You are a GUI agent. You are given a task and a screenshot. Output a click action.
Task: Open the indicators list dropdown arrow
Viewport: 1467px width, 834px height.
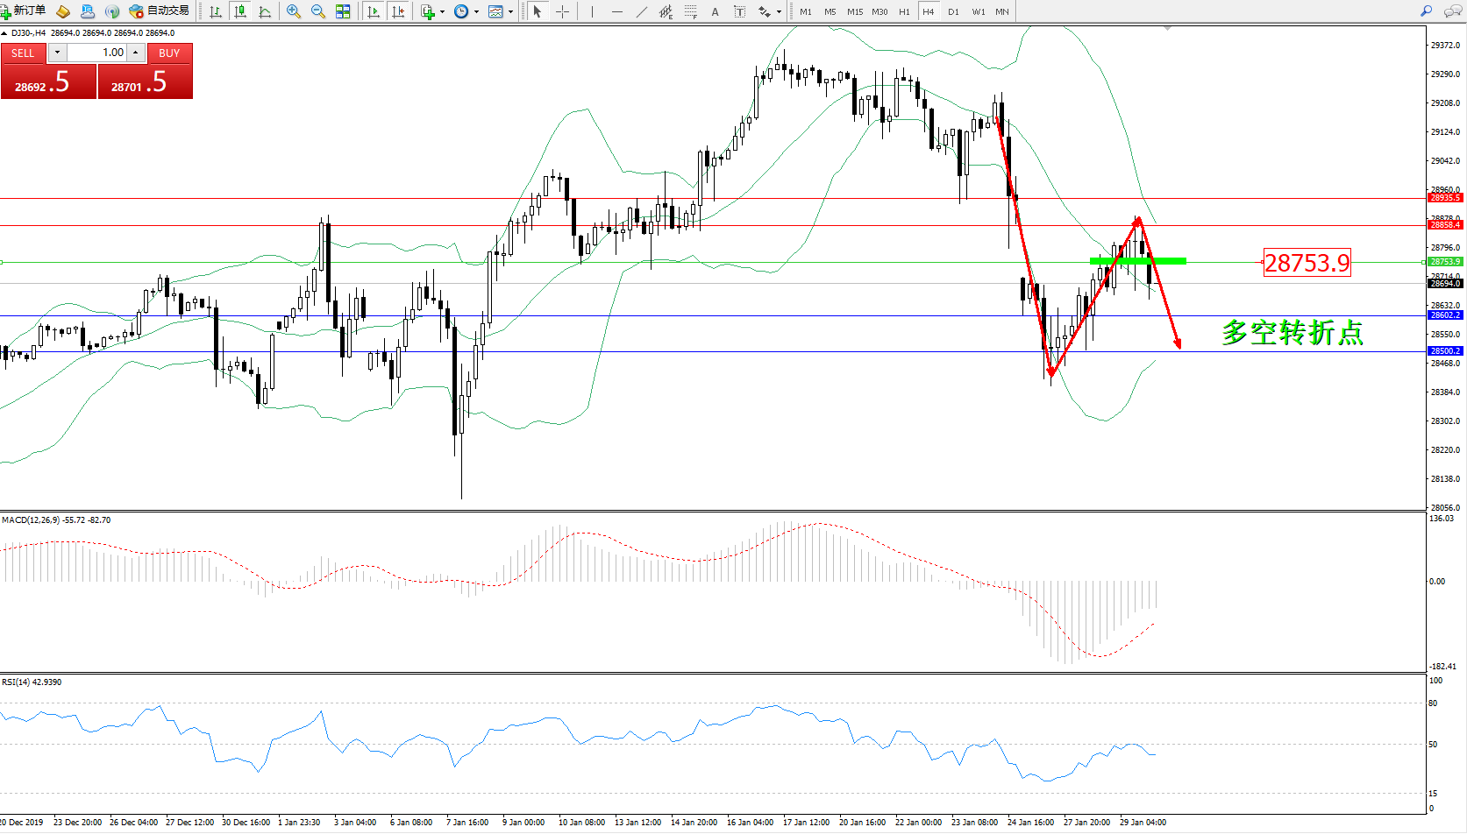tap(442, 11)
